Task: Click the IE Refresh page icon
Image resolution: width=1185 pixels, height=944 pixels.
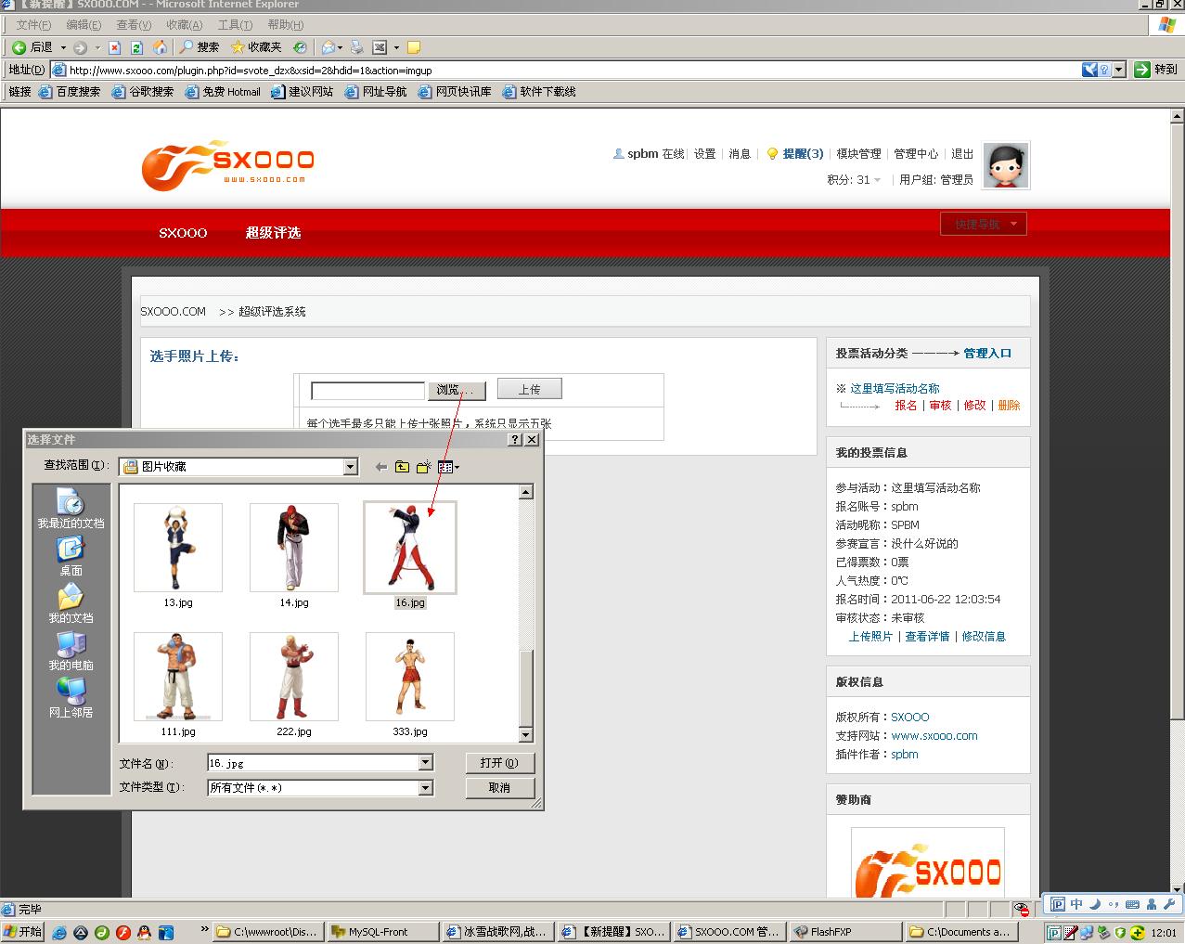Action: click(x=136, y=47)
